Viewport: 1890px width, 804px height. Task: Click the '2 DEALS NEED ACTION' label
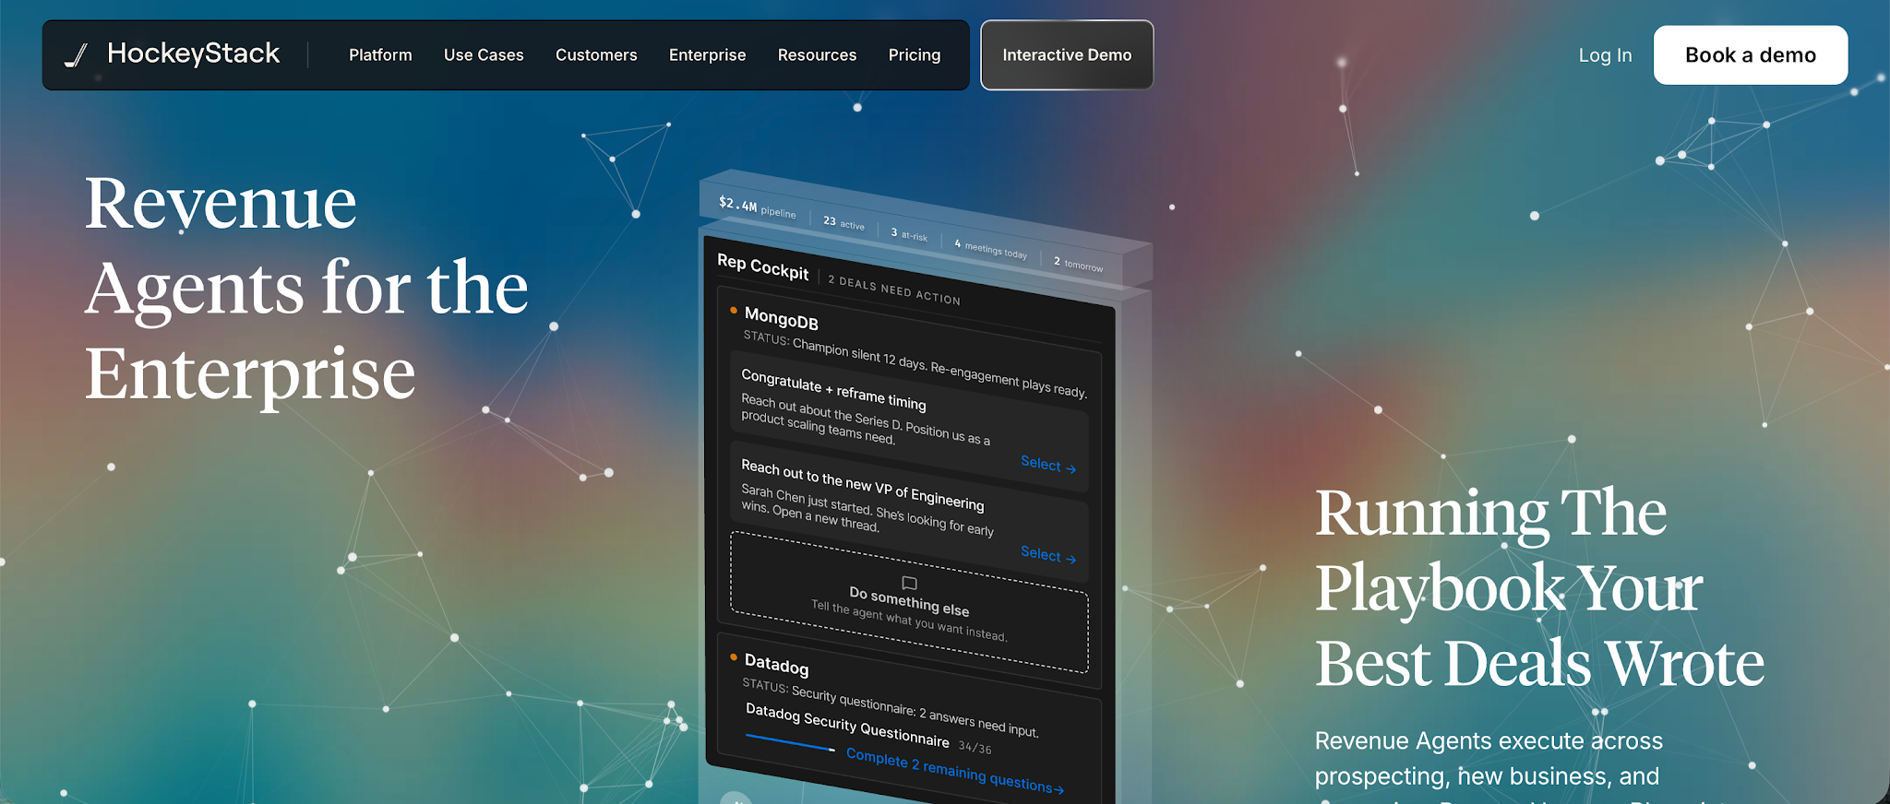[x=894, y=290]
